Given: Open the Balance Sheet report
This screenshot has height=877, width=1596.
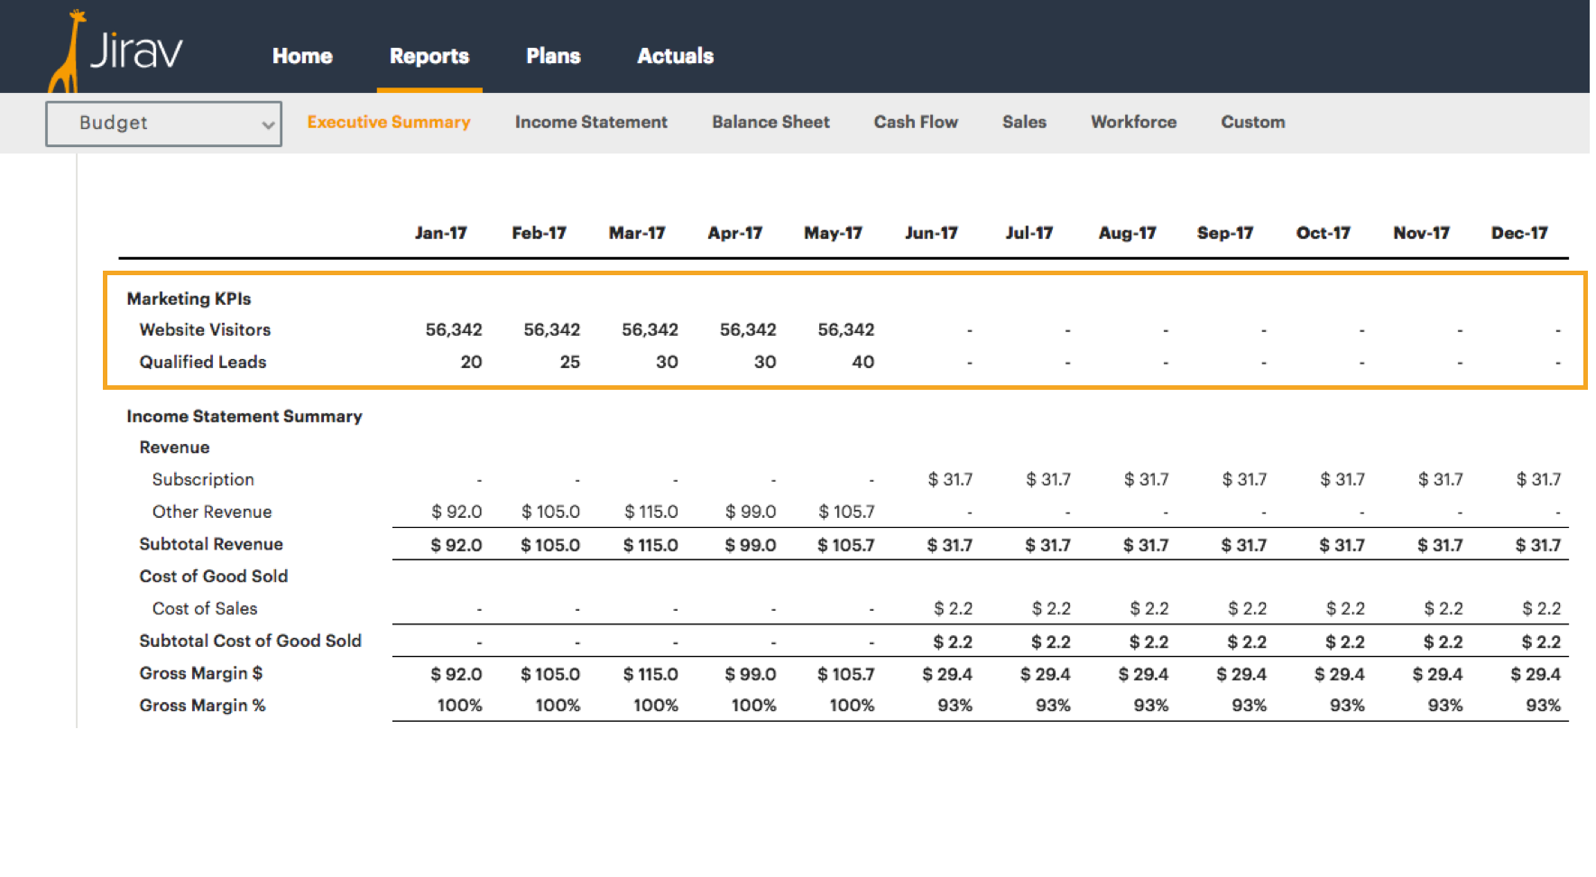Looking at the screenshot, I should tap(770, 122).
